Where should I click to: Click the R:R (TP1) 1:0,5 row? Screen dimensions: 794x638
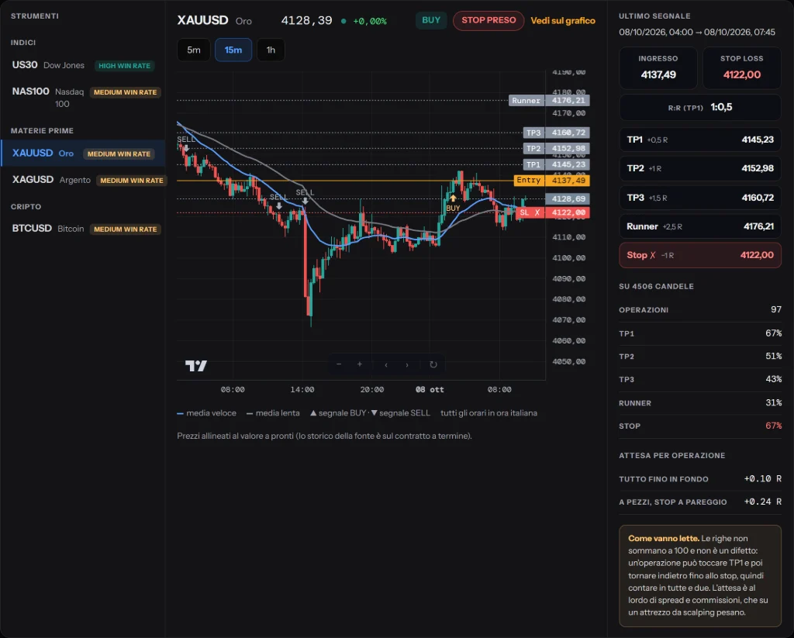click(x=700, y=107)
